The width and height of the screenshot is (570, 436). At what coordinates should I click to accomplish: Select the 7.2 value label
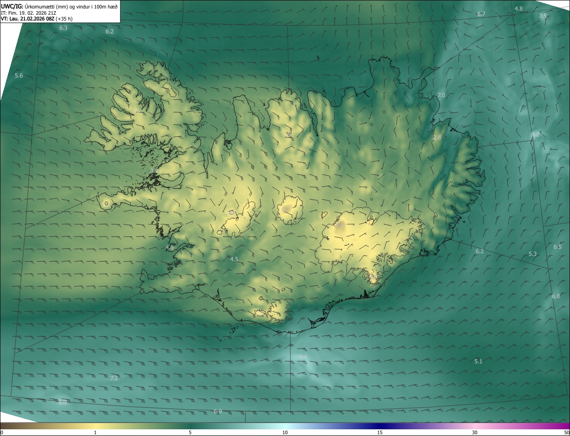[114, 378]
